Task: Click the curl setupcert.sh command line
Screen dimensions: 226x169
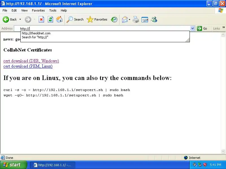Action: (67, 90)
